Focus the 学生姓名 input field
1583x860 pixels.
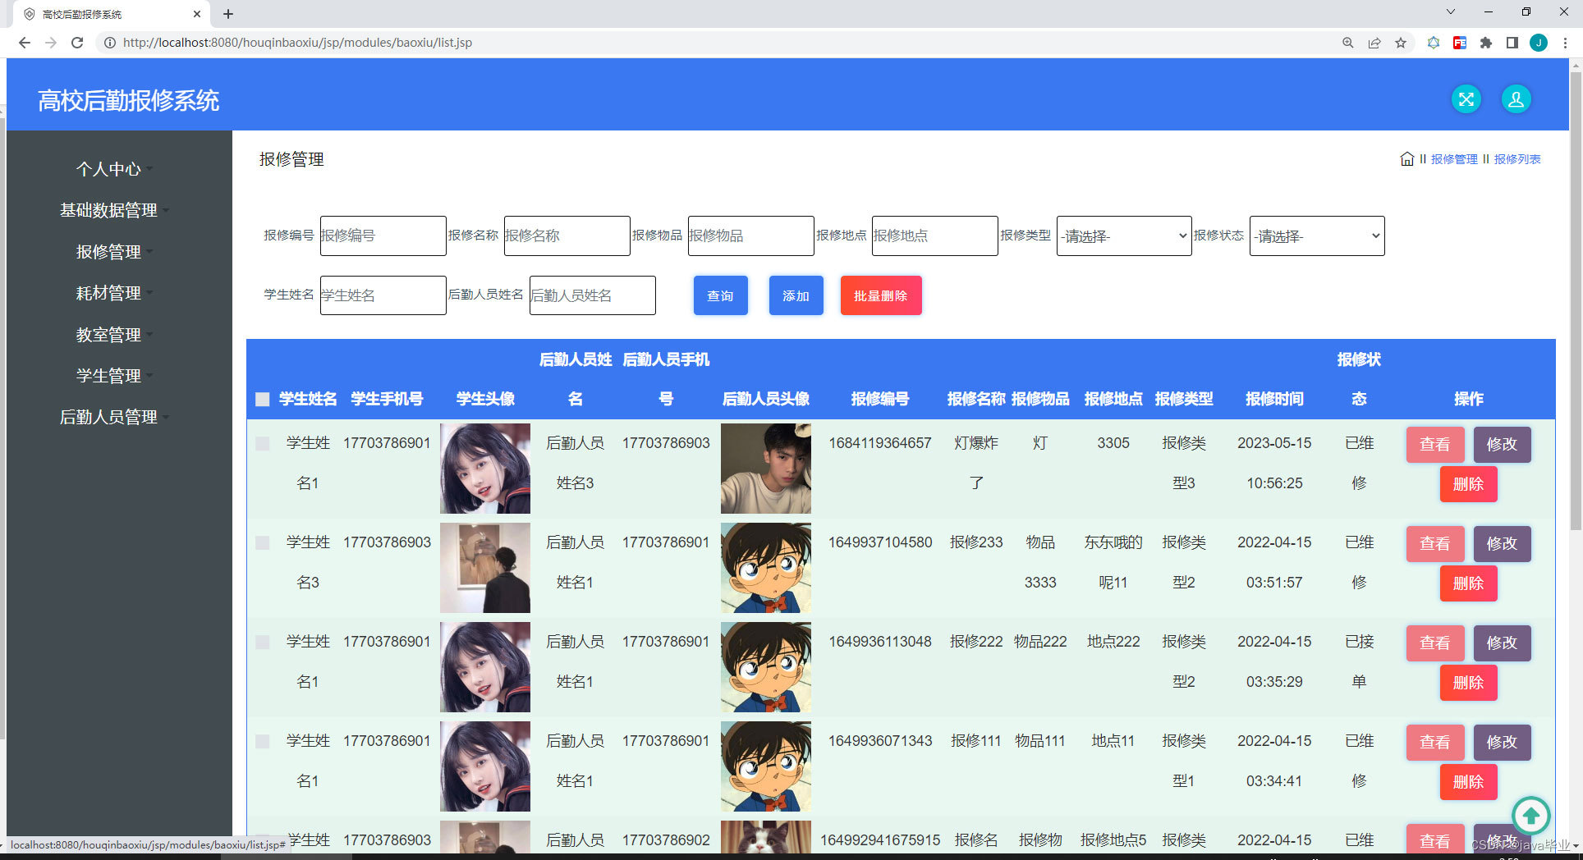pos(383,295)
